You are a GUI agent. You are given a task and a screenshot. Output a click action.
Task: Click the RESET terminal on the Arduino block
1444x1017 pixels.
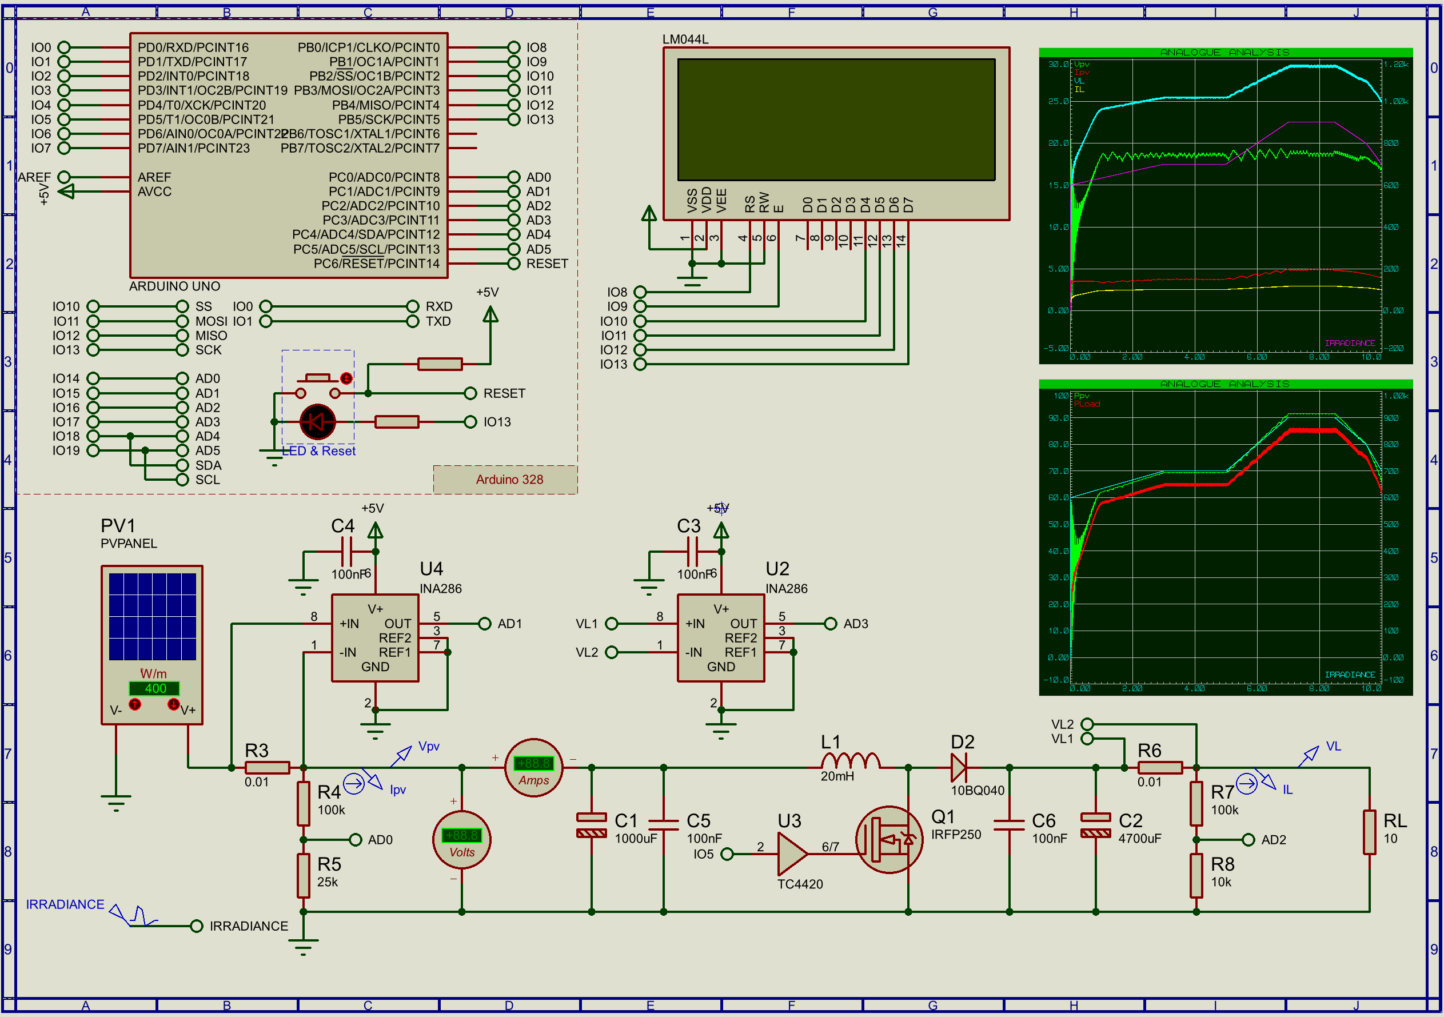pos(513,264)
